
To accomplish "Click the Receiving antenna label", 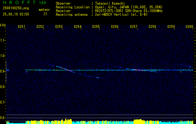I will (72, 15).
